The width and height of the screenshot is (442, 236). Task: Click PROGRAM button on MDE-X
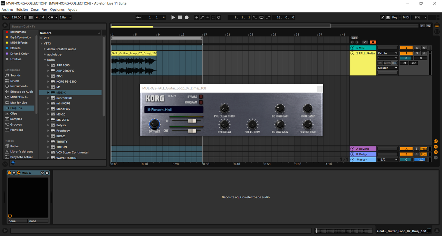coord(201,103)
